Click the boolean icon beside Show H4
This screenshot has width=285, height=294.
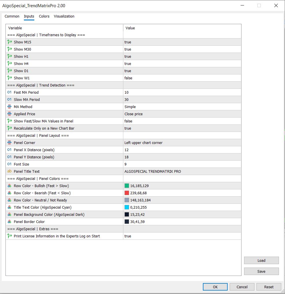pos(10,64)
